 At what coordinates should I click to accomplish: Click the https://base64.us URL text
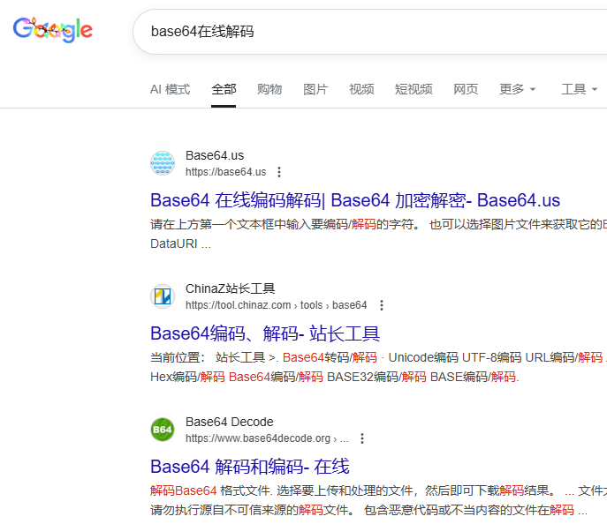pos(225,172)
